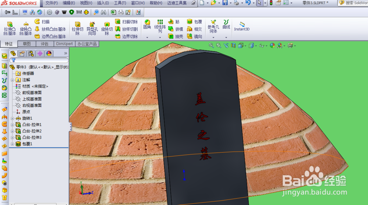Screen dimensions: 368x205
Task: Click Zoom to Area magnifier icon
Action: pyautogui.click(x=219, y=46)
